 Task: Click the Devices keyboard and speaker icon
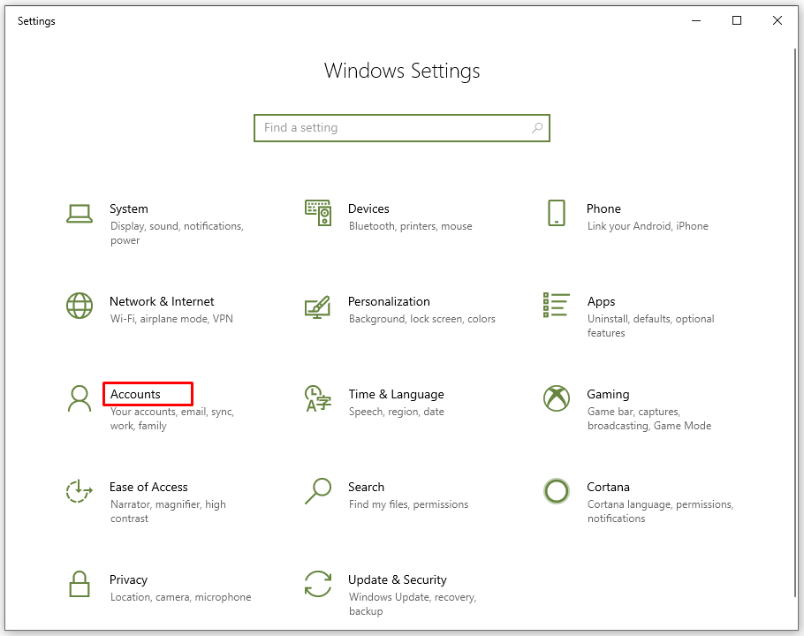pyautogui.click(x=318, y=213)
